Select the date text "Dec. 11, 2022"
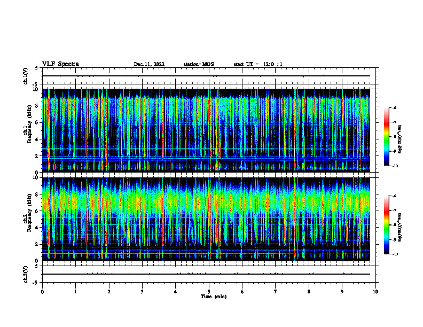This screenshot has height=327, width=423. click(149, 64)
